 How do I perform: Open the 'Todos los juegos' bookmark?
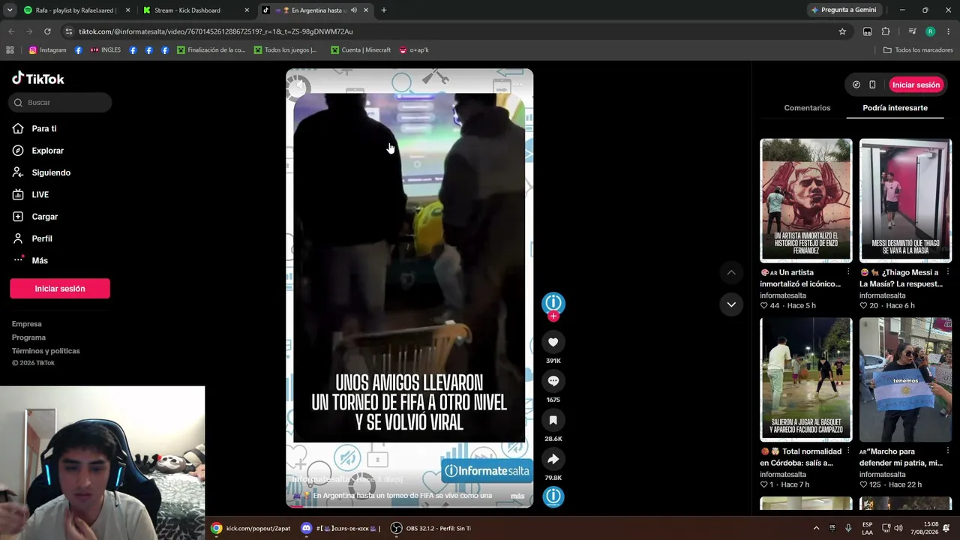tap(285, 50)
